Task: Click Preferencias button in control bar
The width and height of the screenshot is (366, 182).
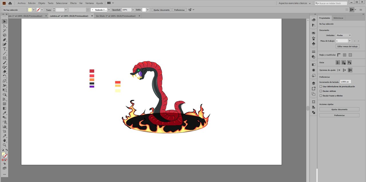Action: (x=179, y=10)
